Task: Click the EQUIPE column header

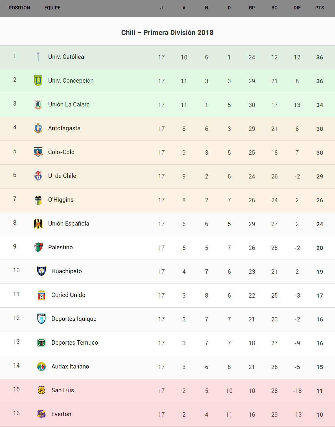Action: click(x=52, y=8)
